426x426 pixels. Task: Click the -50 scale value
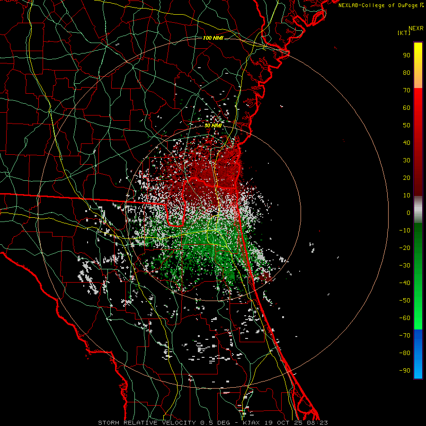[405, 301]
